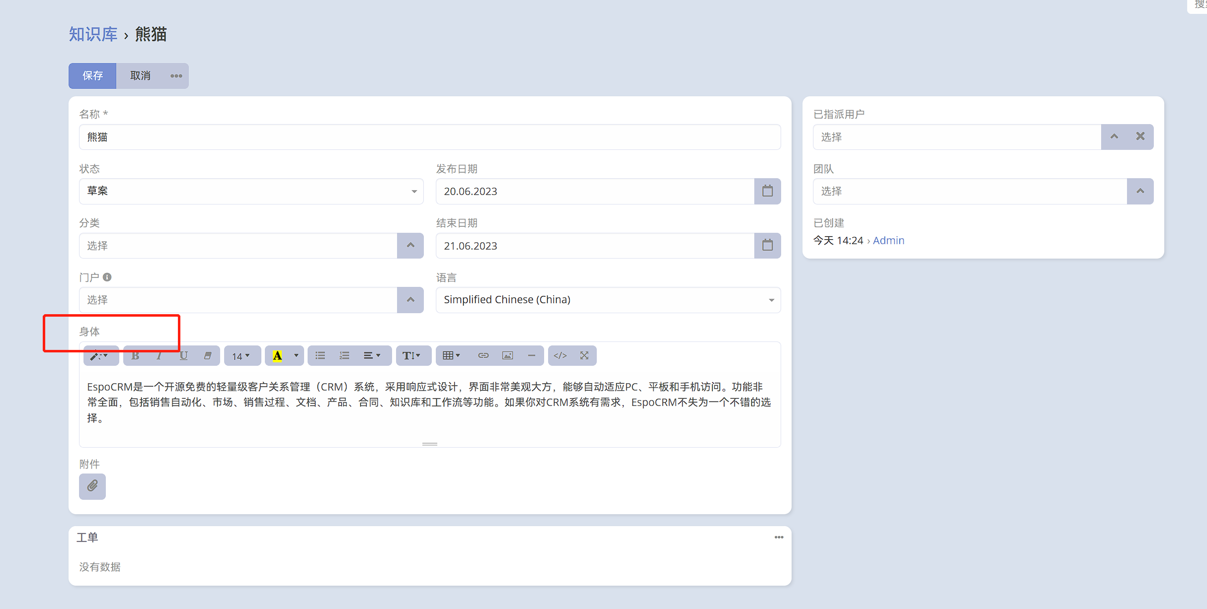The width and height of the screenshot is (1207, 609).
Task: Click the attachment paperclip button
Action: point(92,486)
